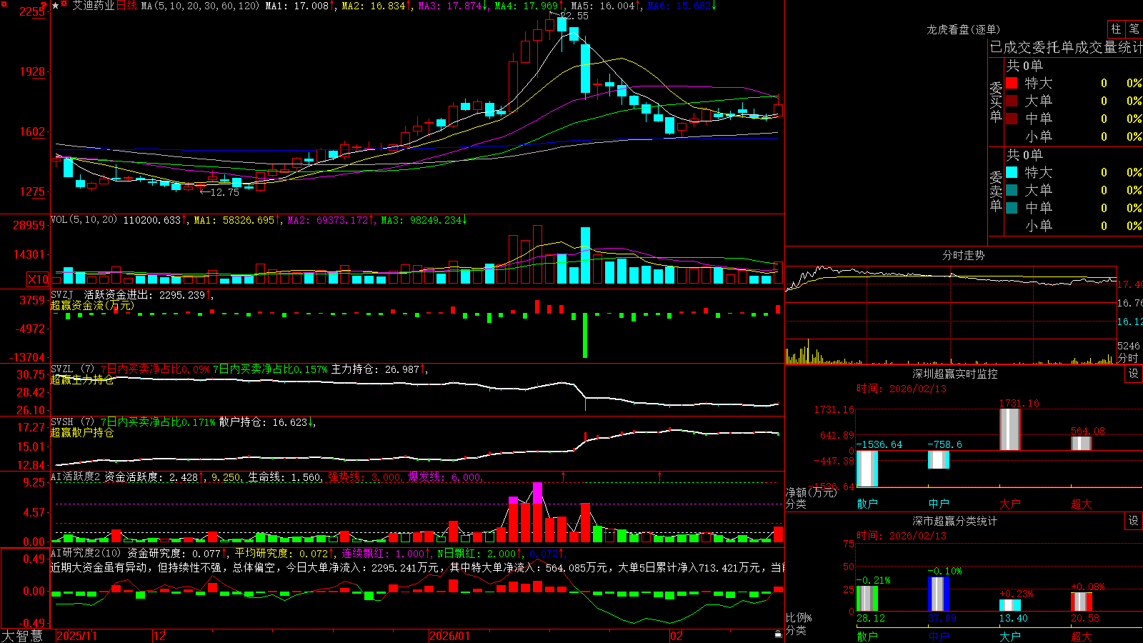
Task: Click the dark red 大单 buy-order swatch
Action: 1012,101
